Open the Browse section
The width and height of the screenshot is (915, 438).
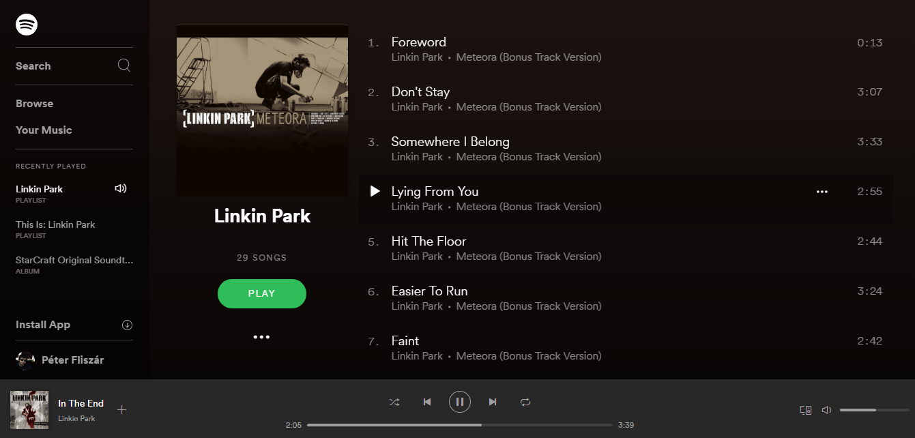pyautogui.click(x=35, y=104)
